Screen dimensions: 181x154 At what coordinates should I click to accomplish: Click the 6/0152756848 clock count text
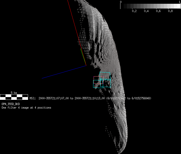(x=141, y=98)
